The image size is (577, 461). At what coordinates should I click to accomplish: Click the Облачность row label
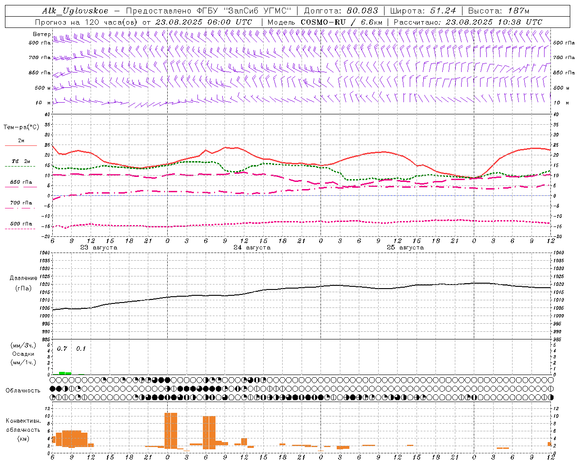pyautogui.click(x=23, y=390)
